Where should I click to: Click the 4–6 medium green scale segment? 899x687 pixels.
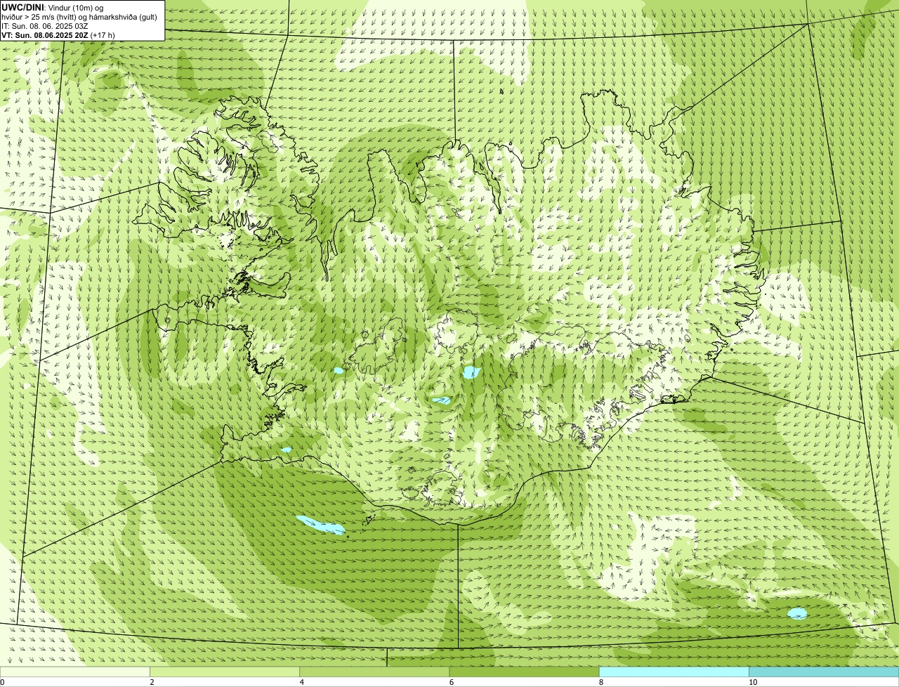[x=374, y=672]
